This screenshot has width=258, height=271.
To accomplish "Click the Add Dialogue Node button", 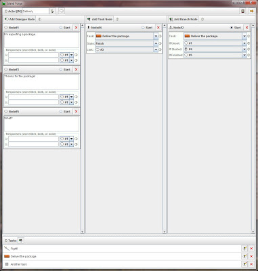I will (x=20, y=20).
